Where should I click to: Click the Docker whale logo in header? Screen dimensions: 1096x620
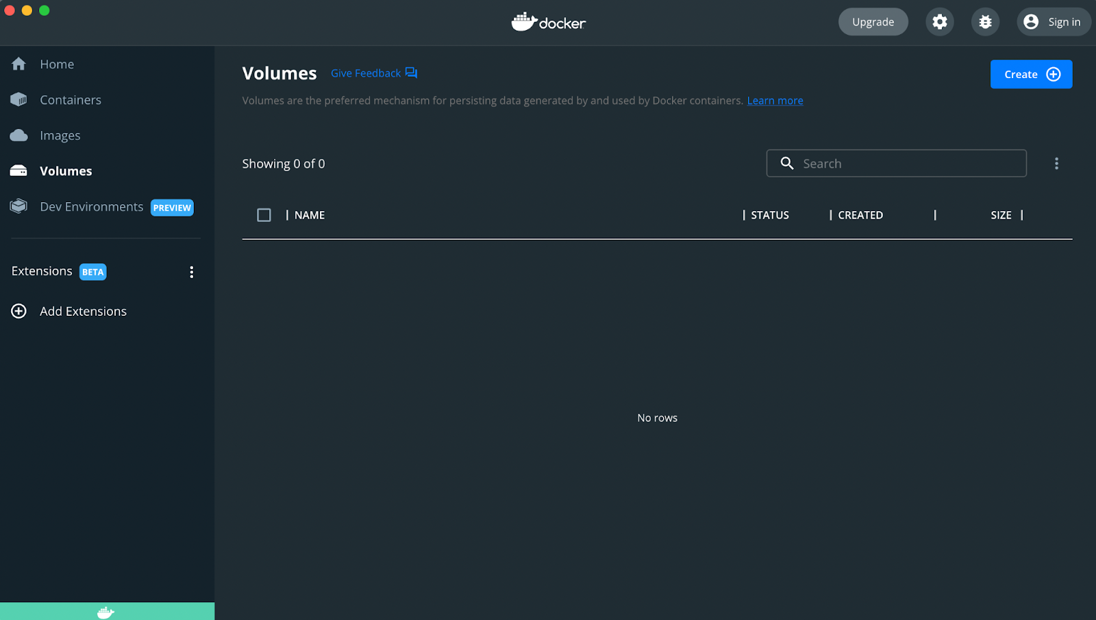(548, 22)
